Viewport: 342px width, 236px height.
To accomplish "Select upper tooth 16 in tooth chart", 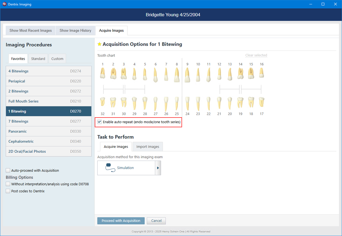I will click(262, 73).
